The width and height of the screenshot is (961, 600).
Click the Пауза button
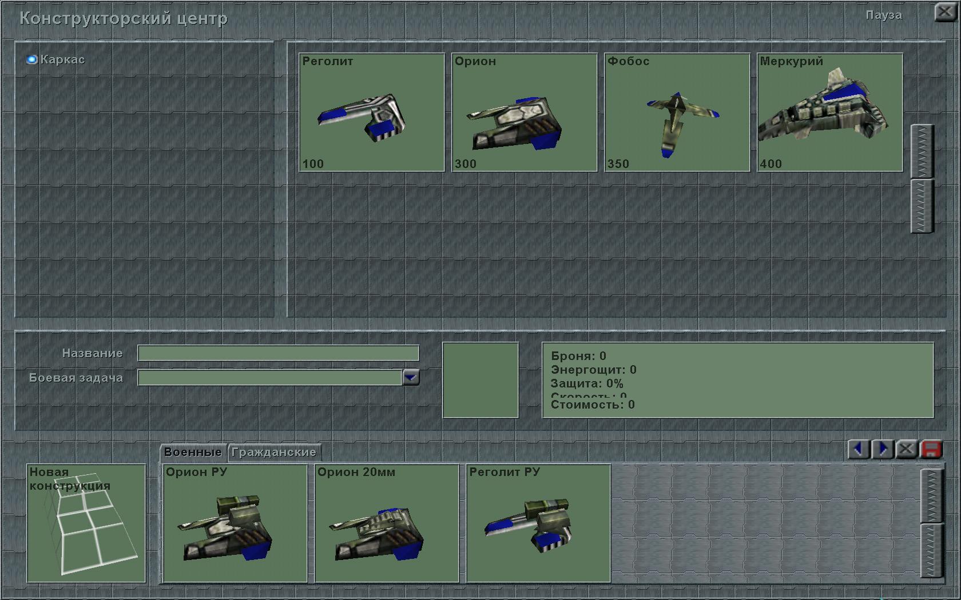[884, 15]
